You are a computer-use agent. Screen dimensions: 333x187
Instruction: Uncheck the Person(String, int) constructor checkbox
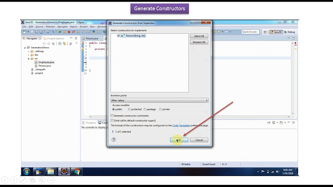(119, 36)
